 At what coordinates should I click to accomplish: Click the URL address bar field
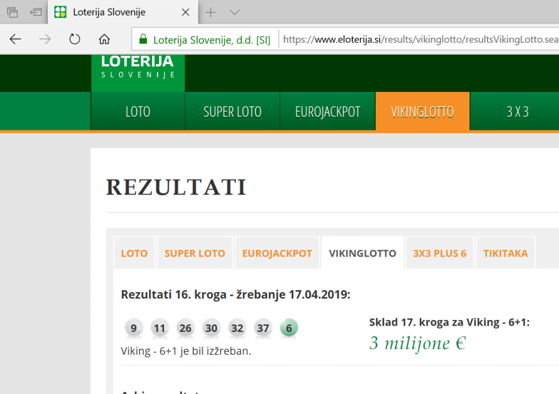416,40
